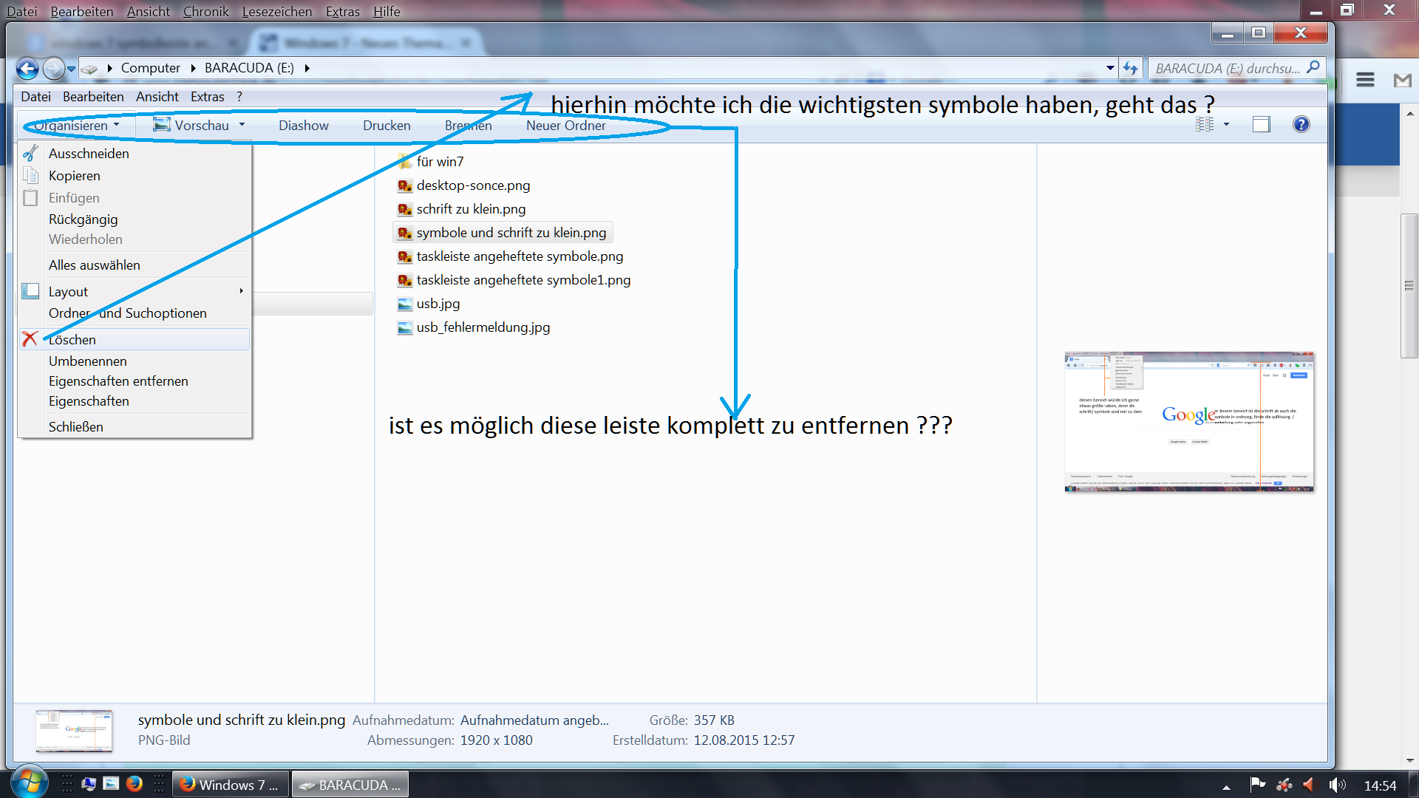
Task: Click the Diashow toolbar button
Action: [303, 126]
